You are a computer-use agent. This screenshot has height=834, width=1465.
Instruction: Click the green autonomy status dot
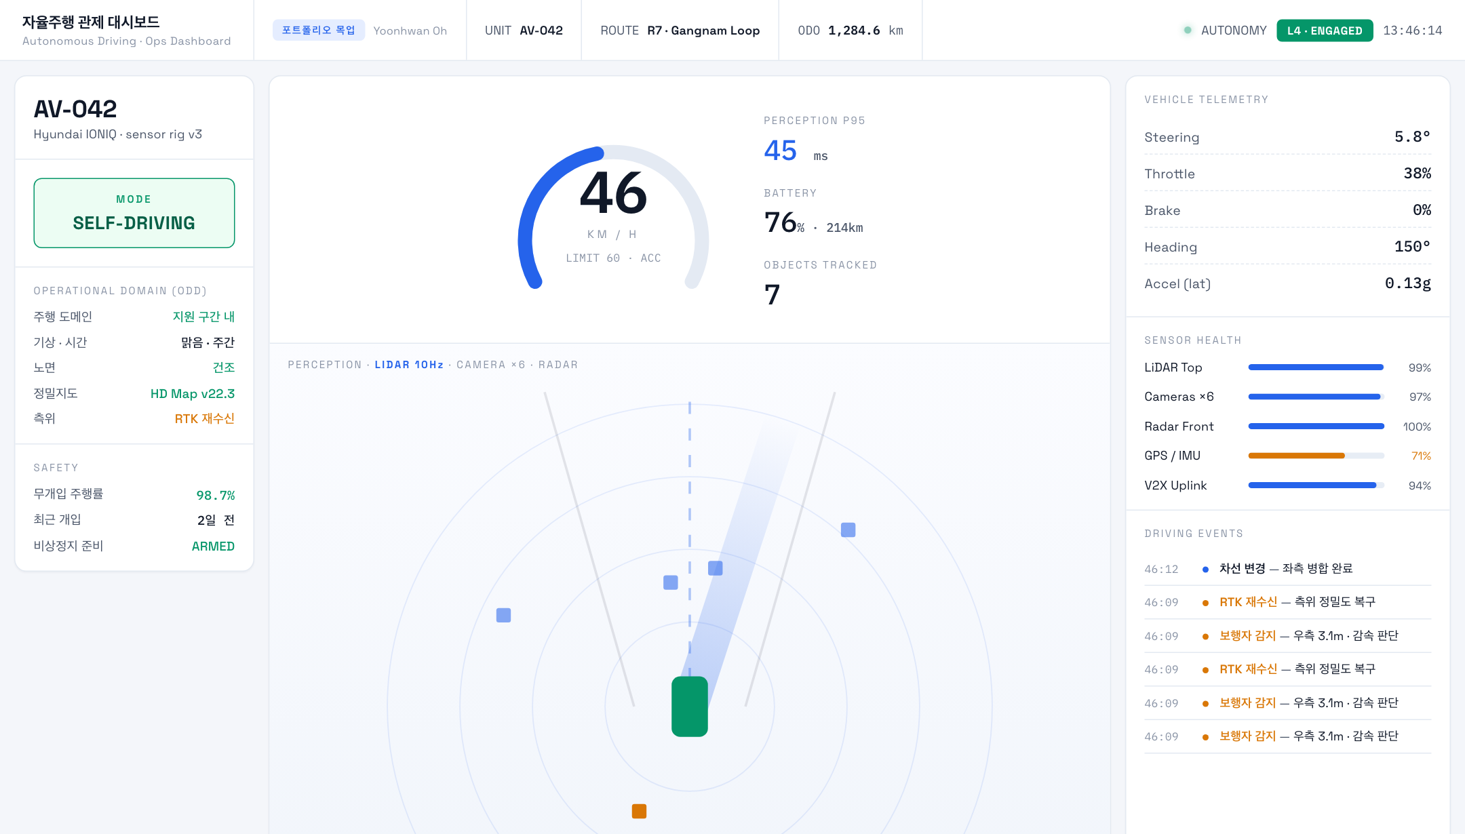1187,30
